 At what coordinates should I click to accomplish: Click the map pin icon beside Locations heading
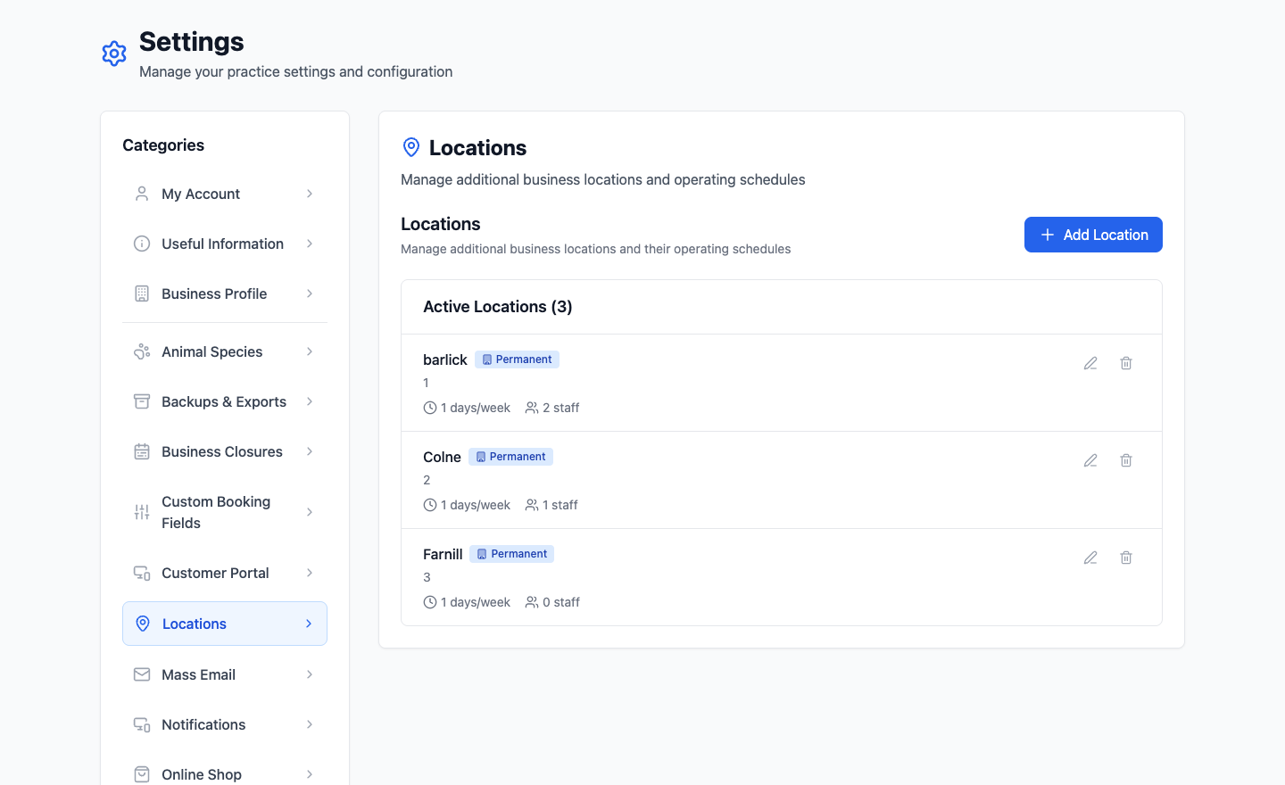(x=411, y=147)
